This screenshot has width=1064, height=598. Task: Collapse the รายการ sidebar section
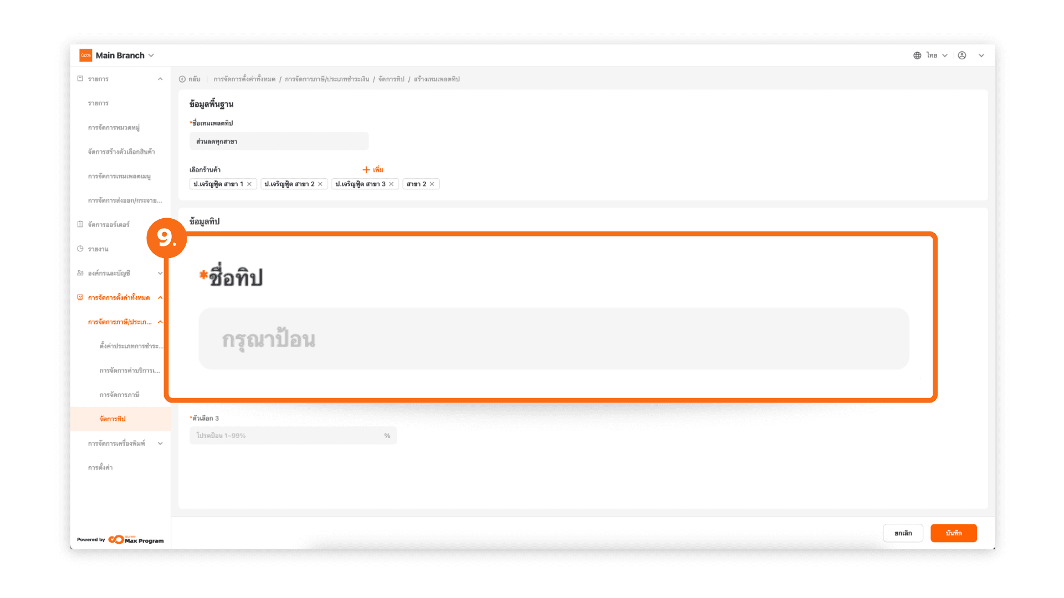[x=160, y=79]
